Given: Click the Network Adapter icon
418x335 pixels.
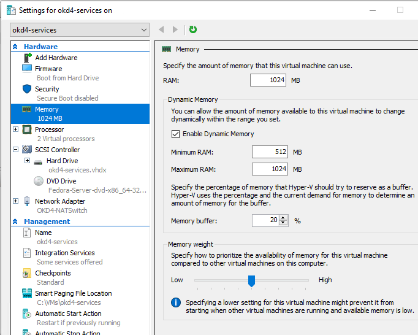Looking at the screenshot, I should 27,201.
